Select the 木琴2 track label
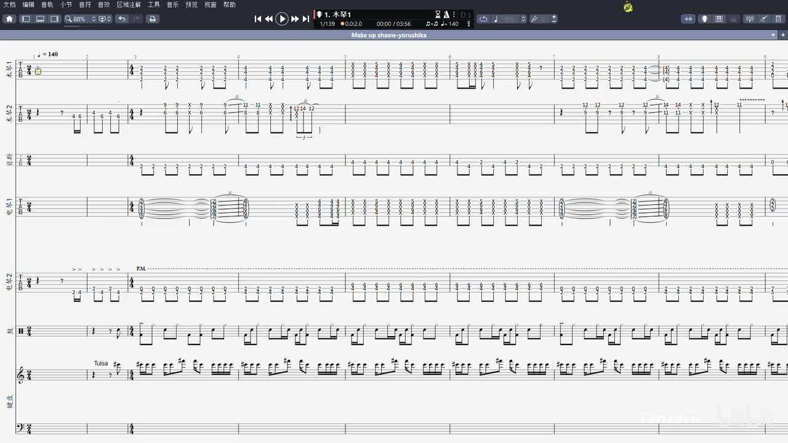Viewport: 788px width, 443px height. [9, 113]
